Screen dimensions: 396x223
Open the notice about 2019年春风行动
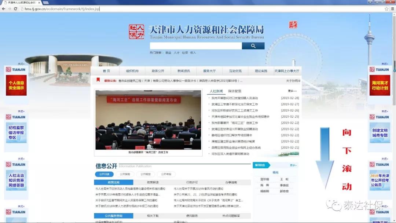tap(198, 189)
